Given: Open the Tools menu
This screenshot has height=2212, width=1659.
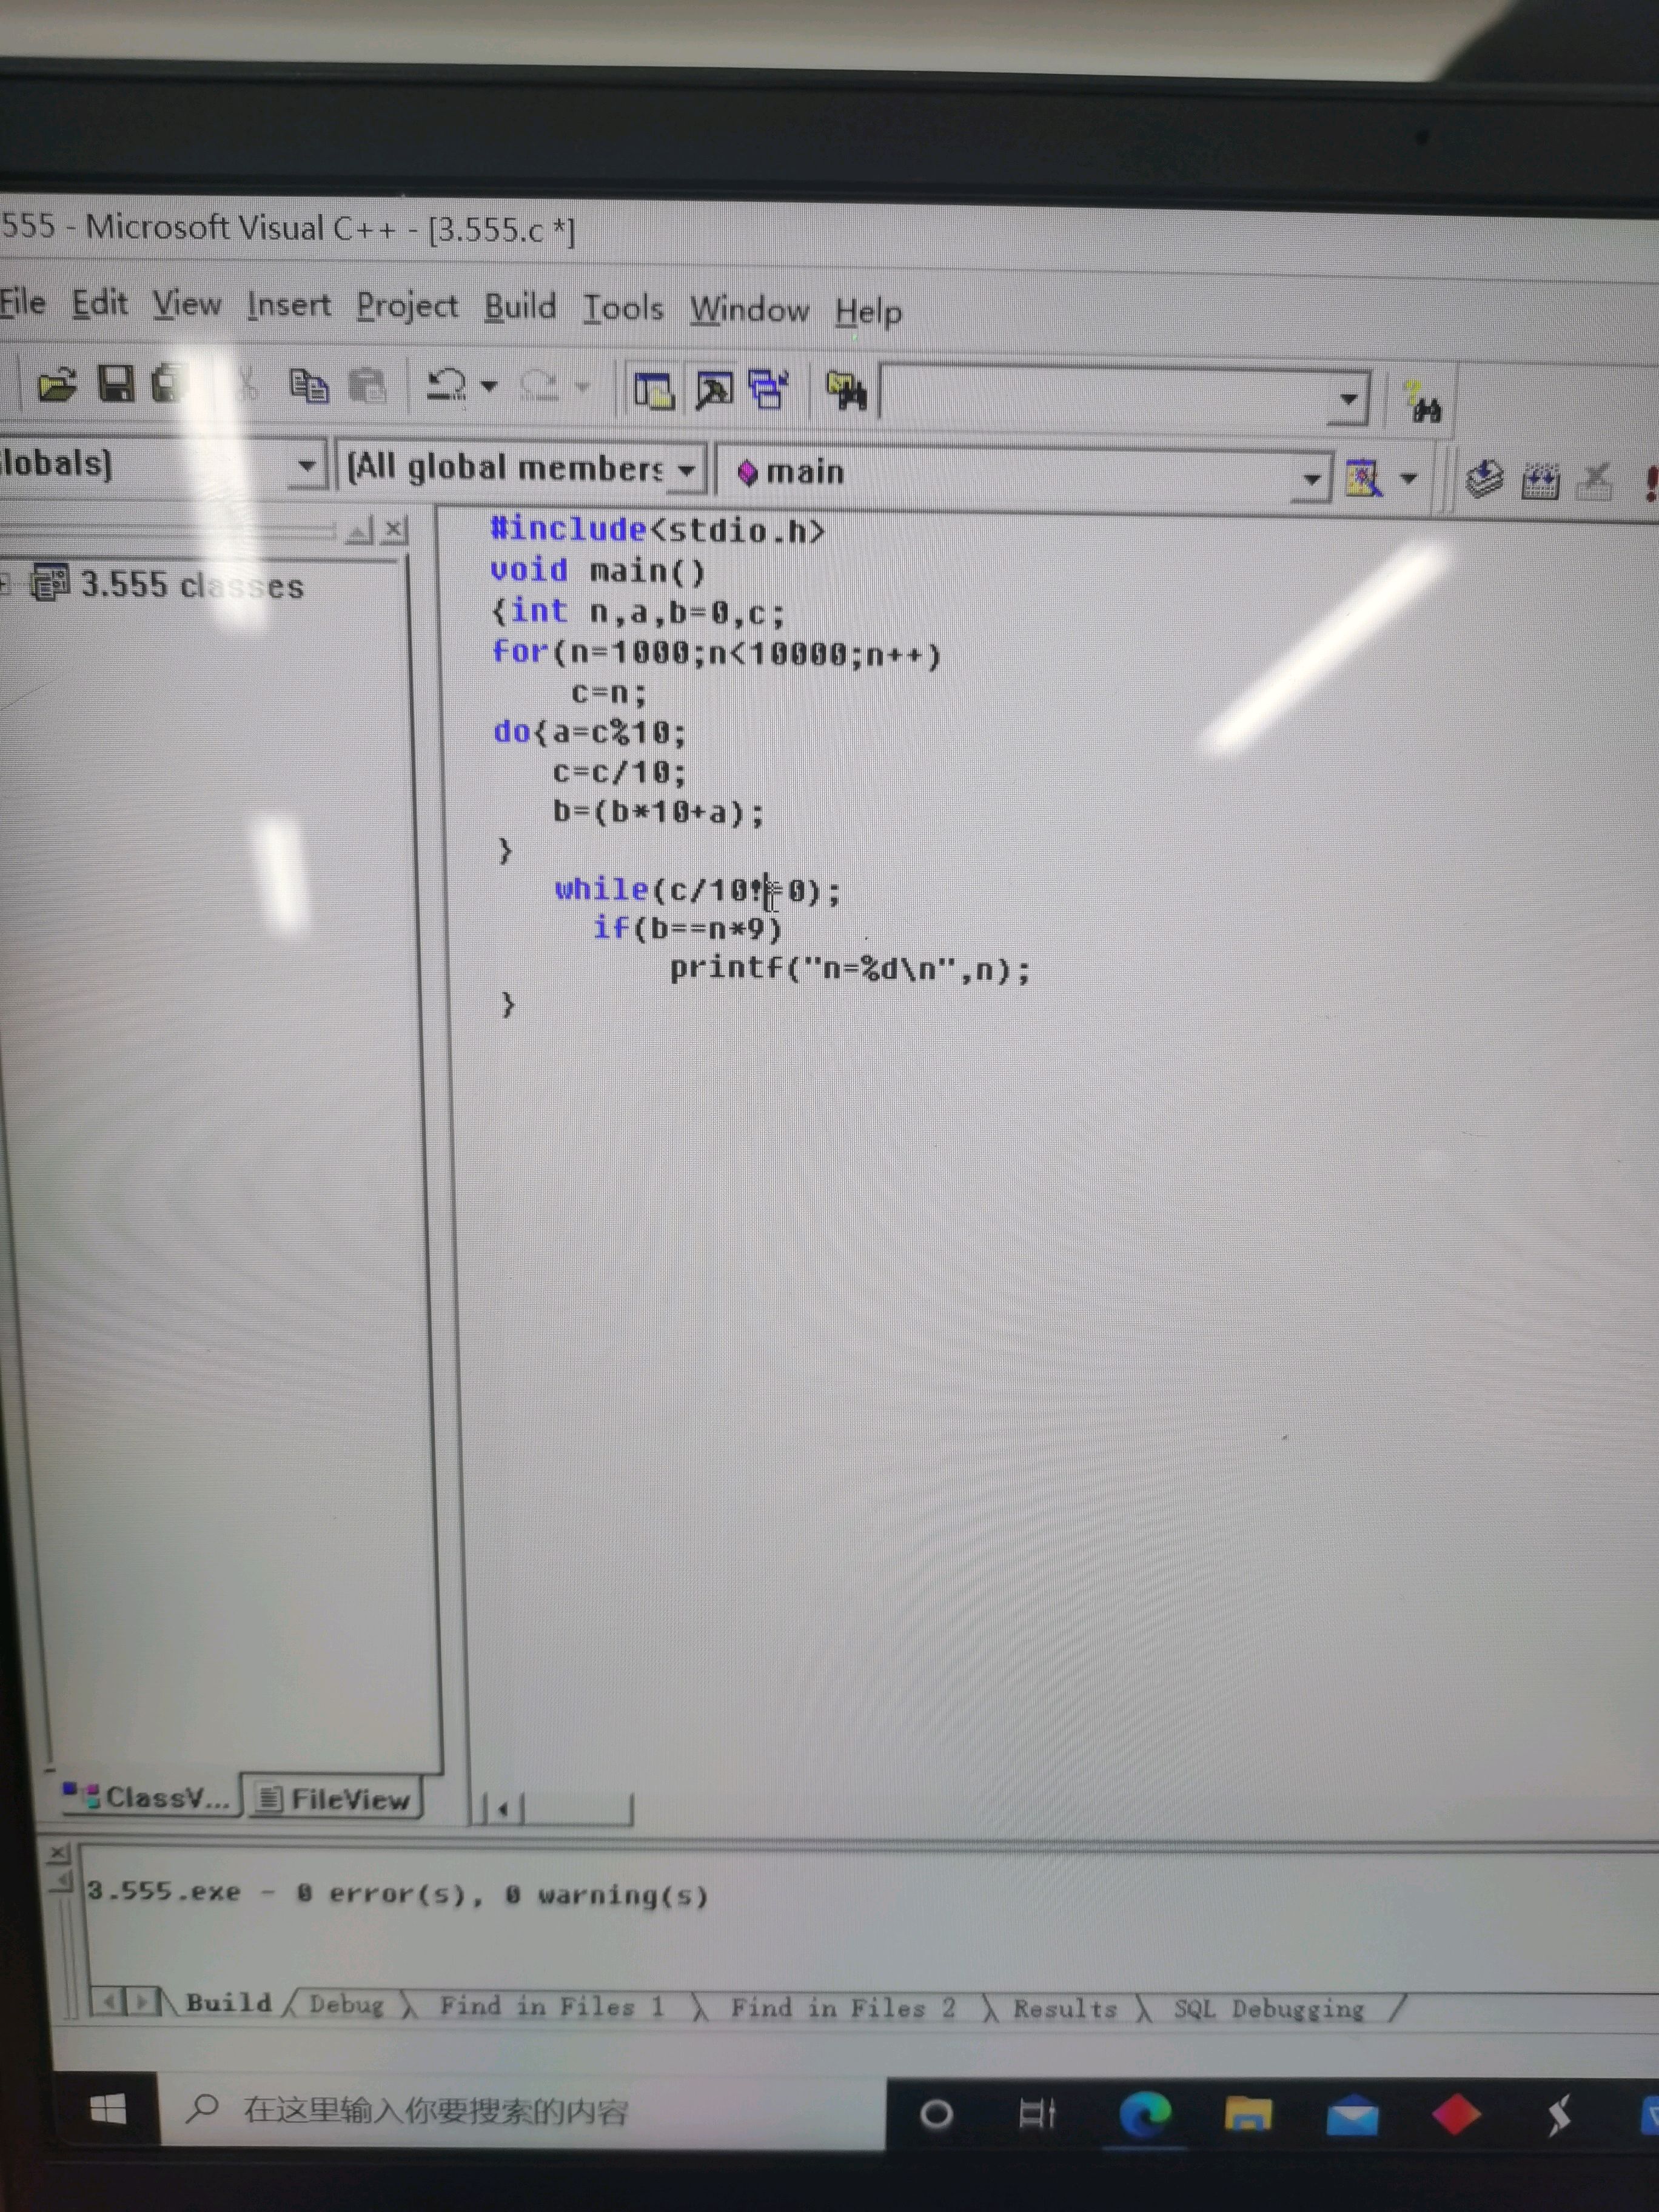Looking at the screenshot, I should click(623, 308).
